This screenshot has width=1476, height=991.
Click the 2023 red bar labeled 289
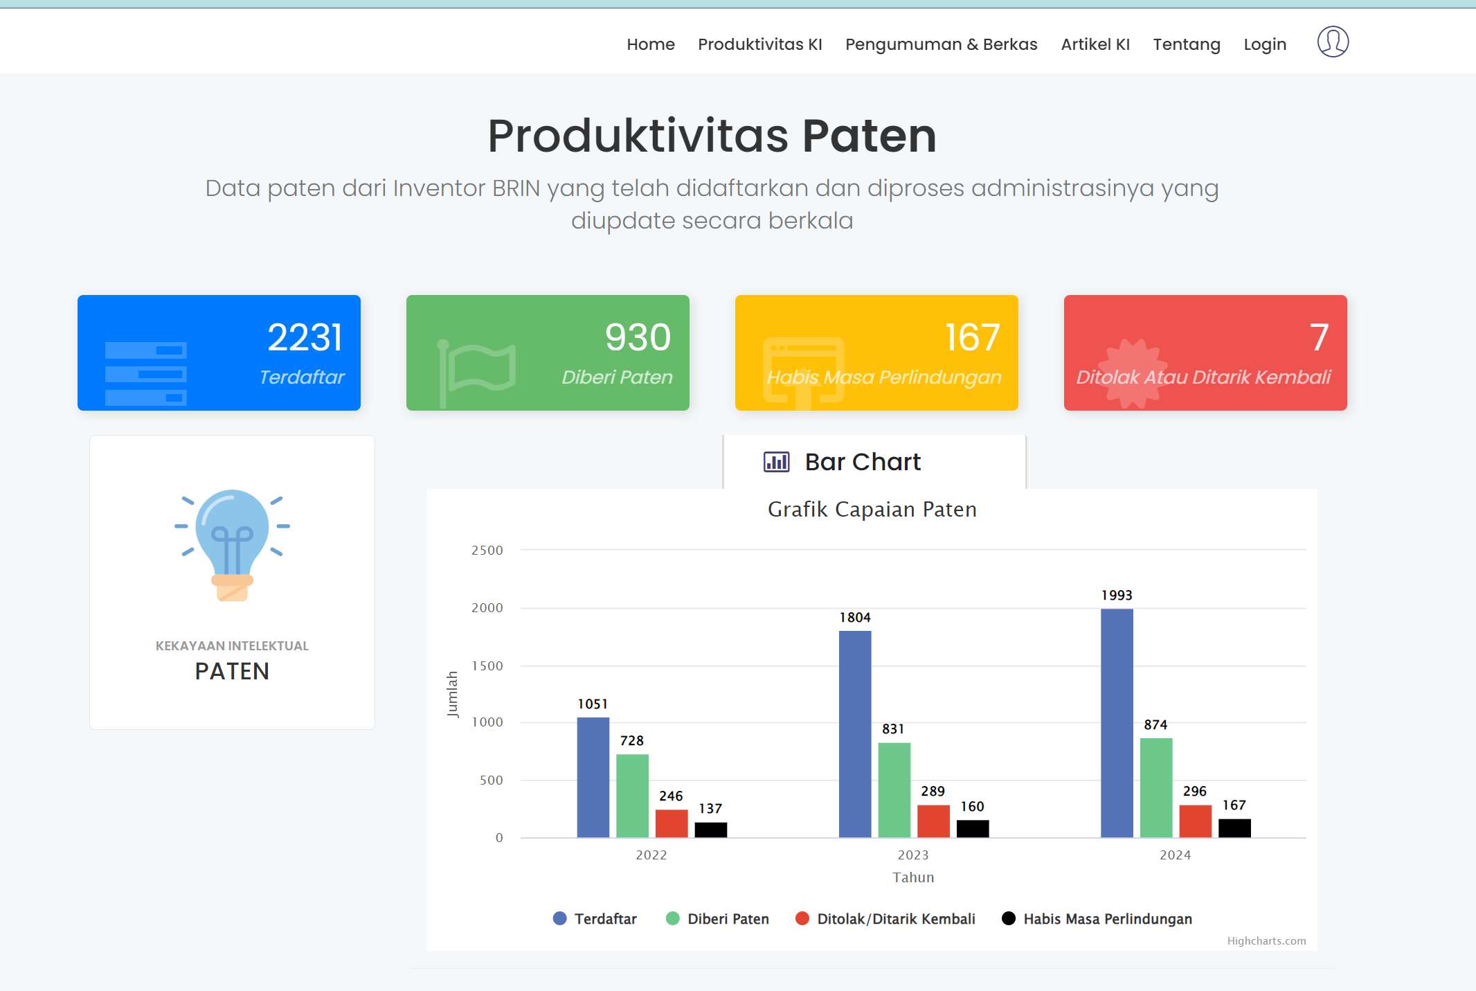(x=933, y=821)
